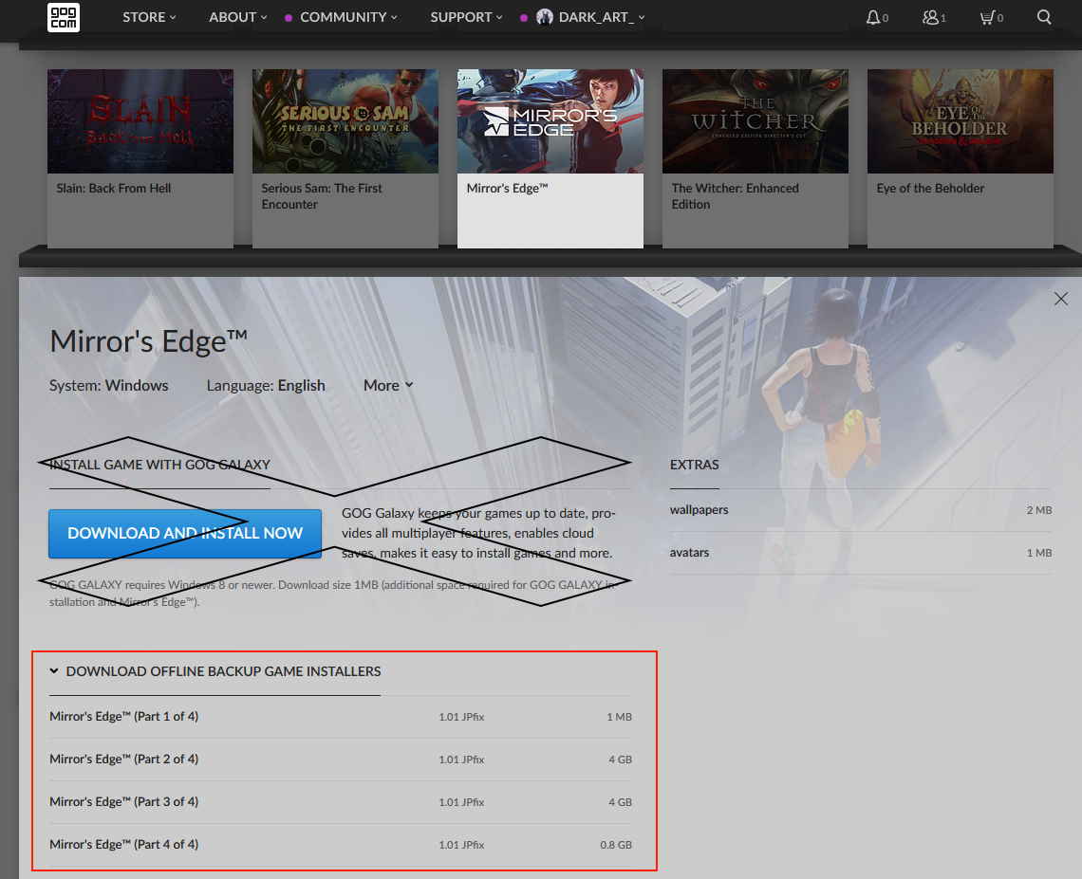The width and height of the screenshot is (1082, 879).
Task: Select the Mirror's Edge game cover
Action: coord(550,121)
